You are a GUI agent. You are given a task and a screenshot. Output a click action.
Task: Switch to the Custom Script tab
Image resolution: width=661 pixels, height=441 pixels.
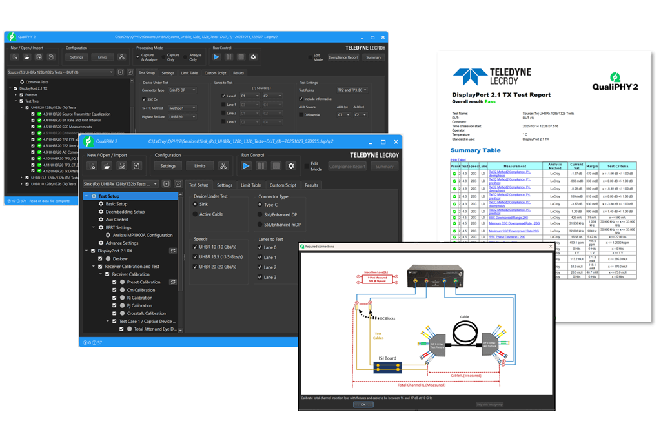(x=283, y=185)
